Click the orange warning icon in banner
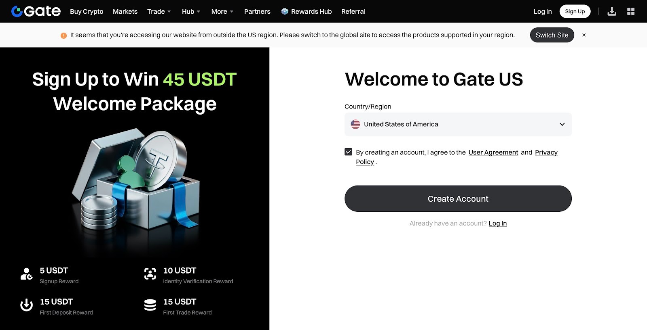 click(63, 36)
